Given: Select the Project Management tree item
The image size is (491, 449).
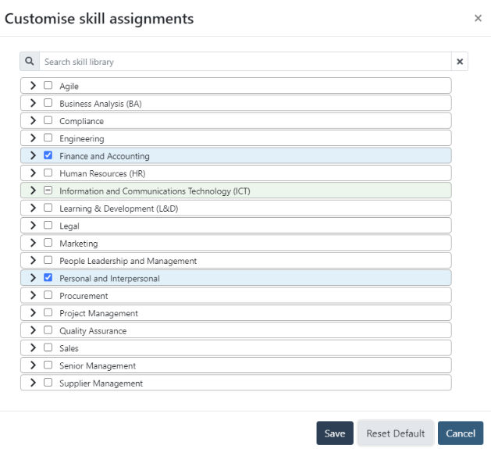Looking at the screenshot, I should [99, 313].
